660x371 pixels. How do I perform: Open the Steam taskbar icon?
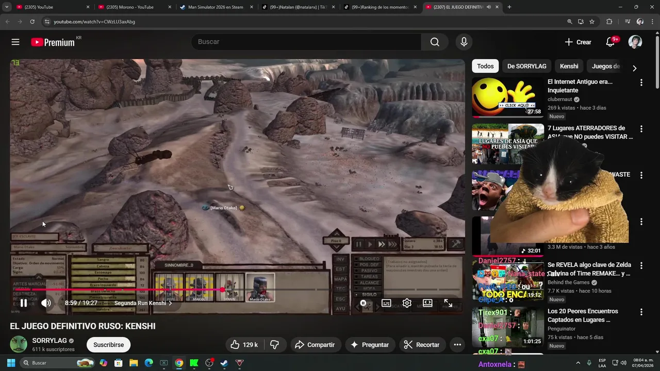pyautogui.click(x=224, y=363)
